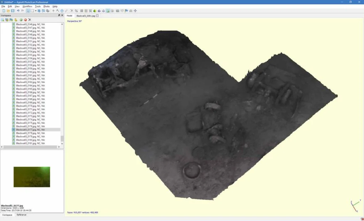Screen dimensions: 364x221
Task: Click the Add chunk workspace icon
Action: [2, 20]
